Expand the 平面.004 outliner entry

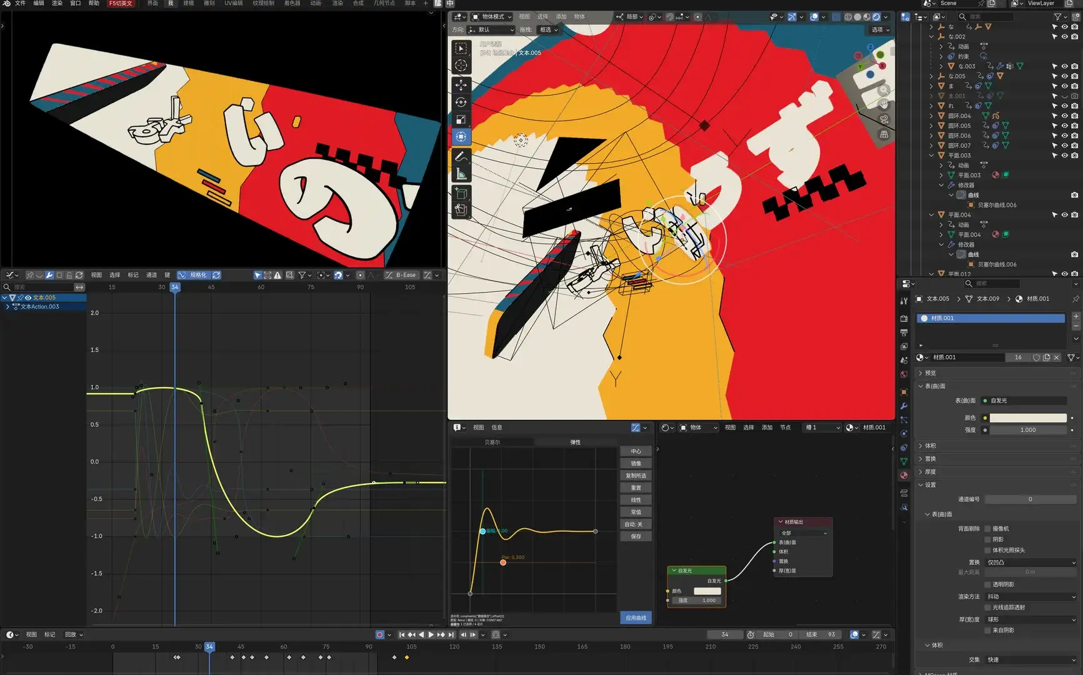(931, 215)
